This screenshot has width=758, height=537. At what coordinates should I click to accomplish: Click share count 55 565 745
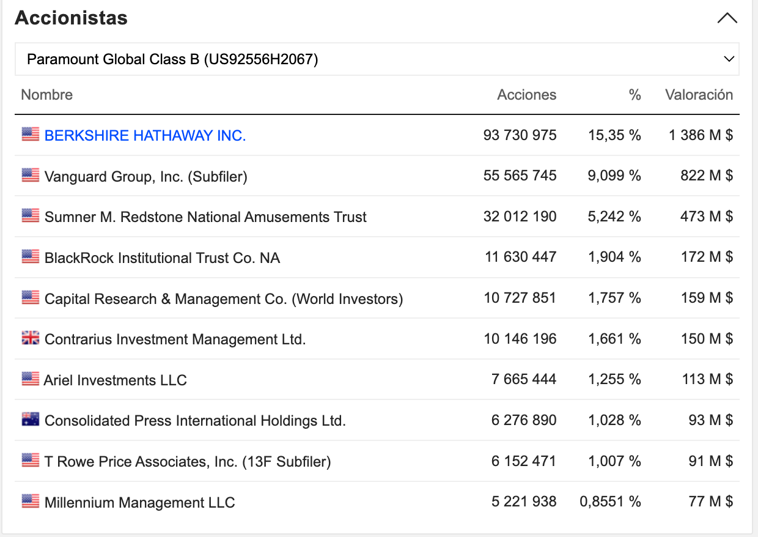[520, 176]
